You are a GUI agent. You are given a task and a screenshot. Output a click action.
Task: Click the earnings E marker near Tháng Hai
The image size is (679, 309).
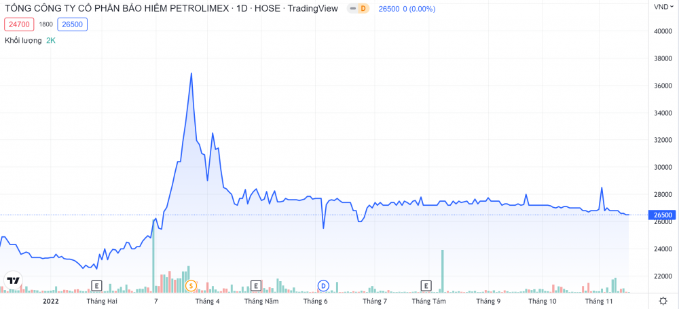click(96, 286)
